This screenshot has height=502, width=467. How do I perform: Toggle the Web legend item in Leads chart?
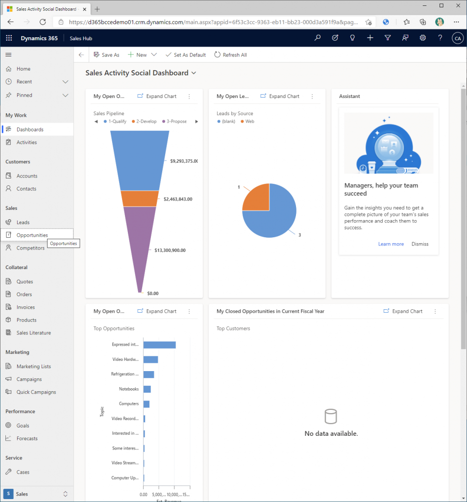coord(247,122)
